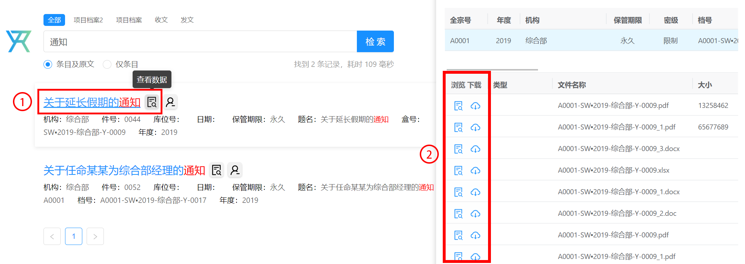
Task: Browse file A0001-SW▪2019-综合部-Y-0009.pdf sized 13258462
Action: (x=459, y=106)
